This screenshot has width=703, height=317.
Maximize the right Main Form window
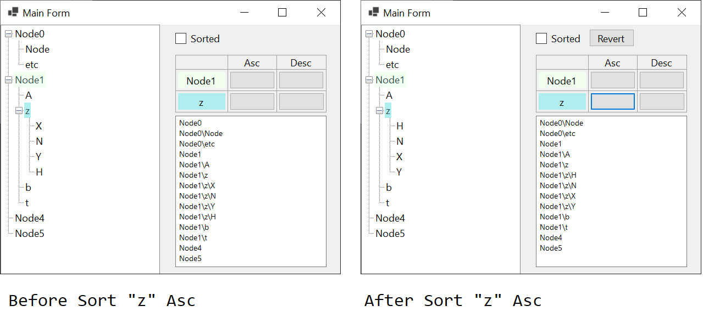643,13
